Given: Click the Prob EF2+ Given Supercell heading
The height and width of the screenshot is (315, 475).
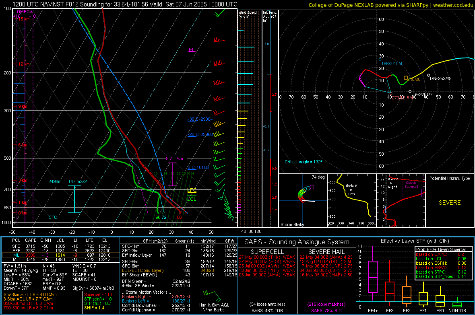Looking at the screenshot, I should [441, 249].
